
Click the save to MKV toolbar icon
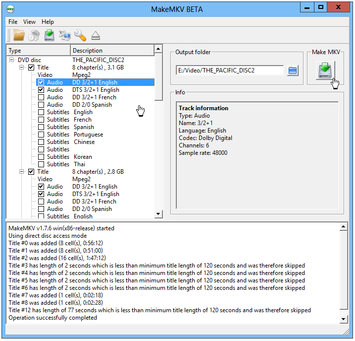pyautogui.click(x=49, y=35)
